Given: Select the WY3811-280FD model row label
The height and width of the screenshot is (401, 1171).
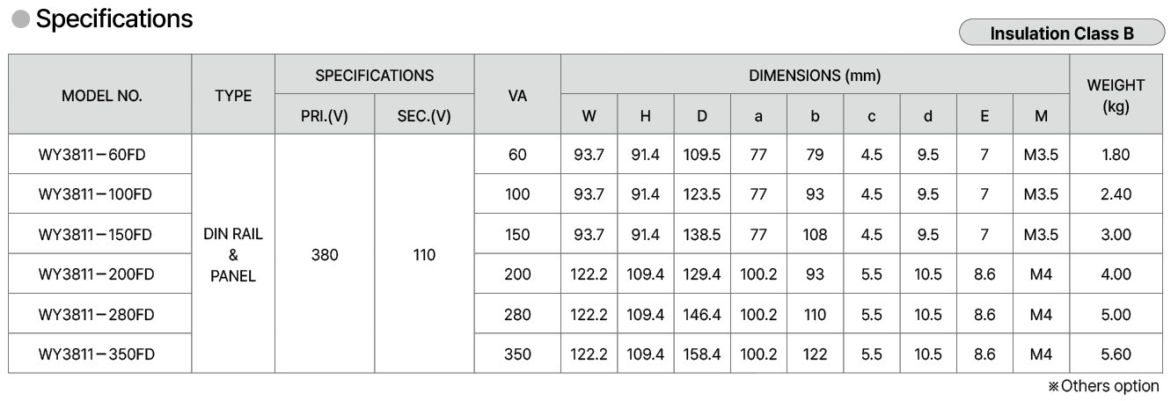Looking at the screenshot, I should point(97,314).
